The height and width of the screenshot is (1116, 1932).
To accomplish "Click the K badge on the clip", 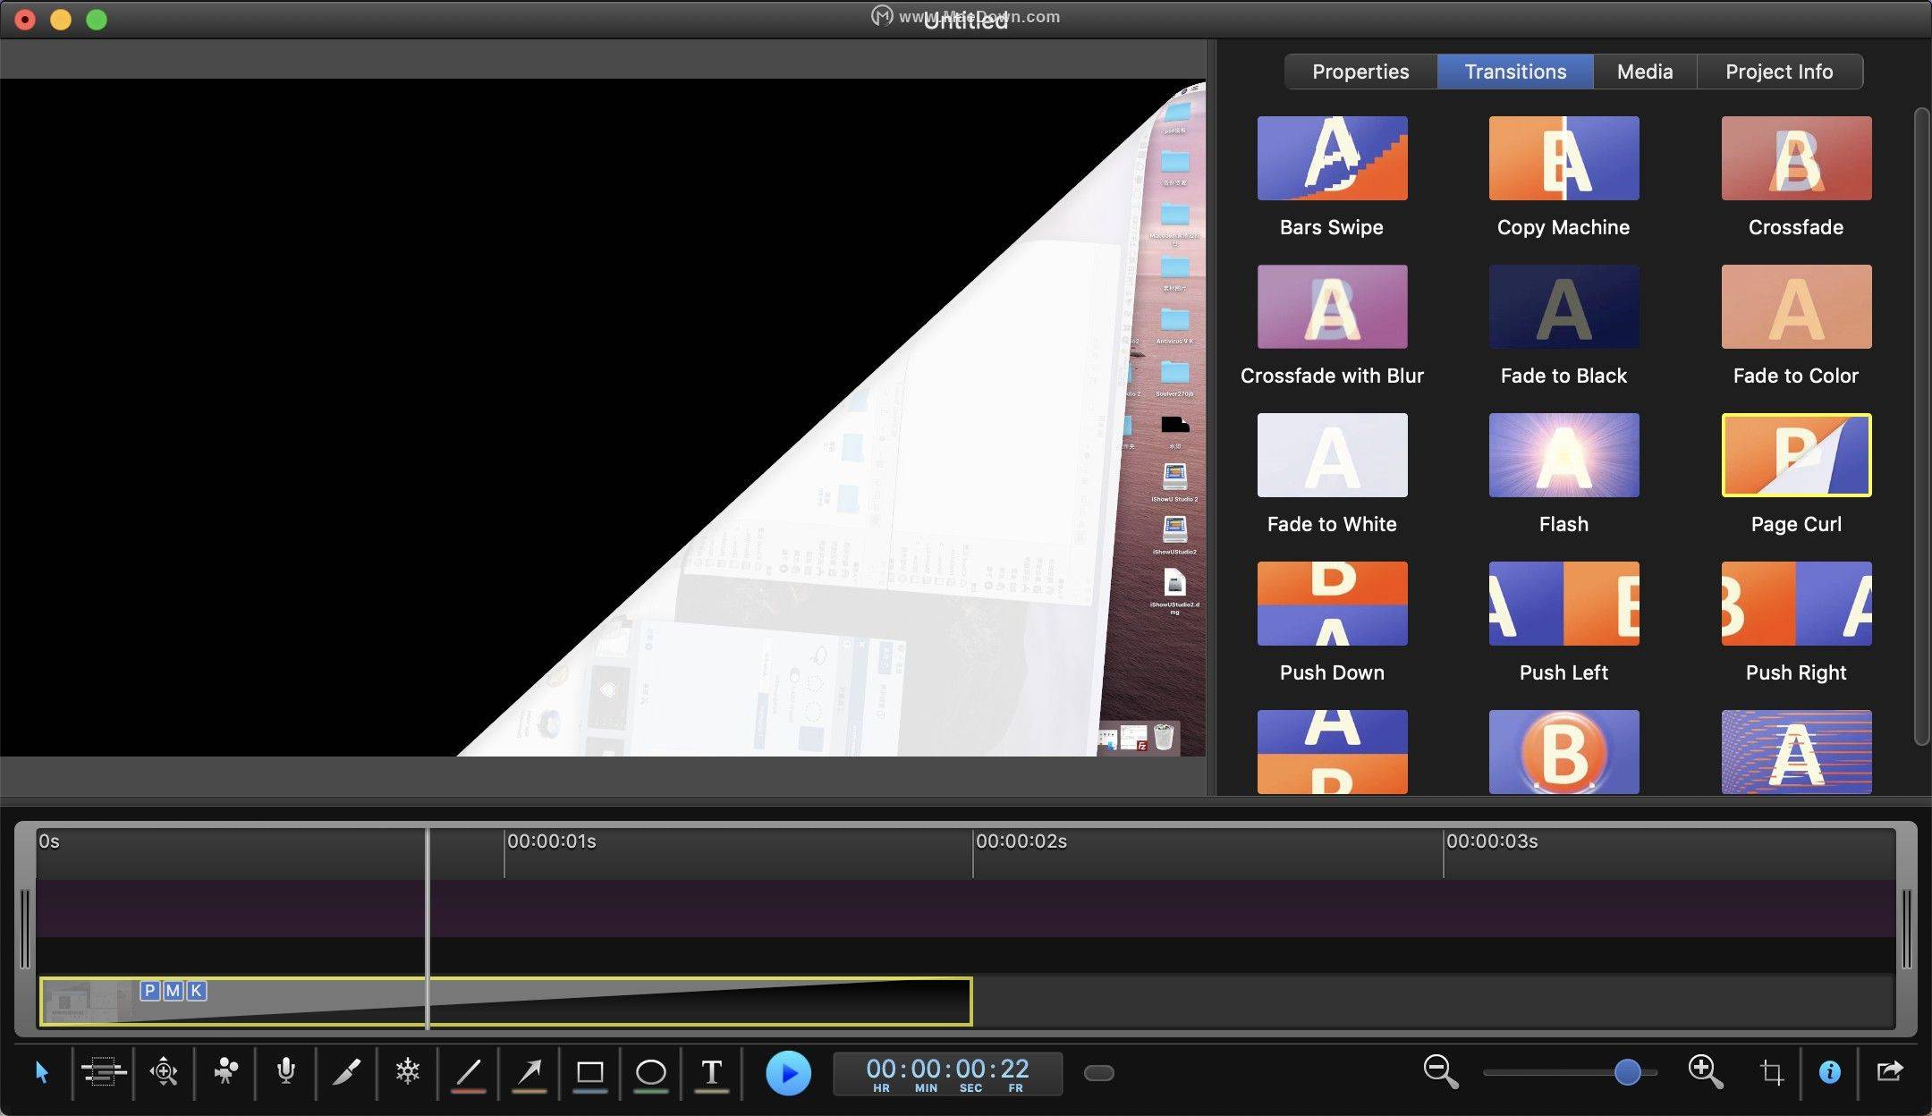I will pos(196,991).
